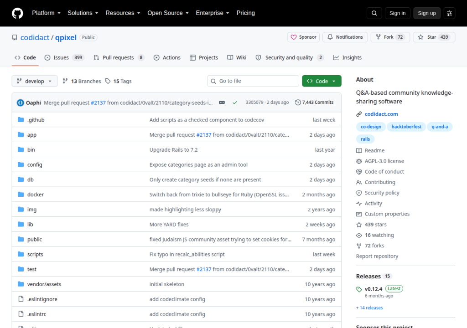Click the Notifications bell button
This screenshot has width=467, height=328.
click(345, 37)
